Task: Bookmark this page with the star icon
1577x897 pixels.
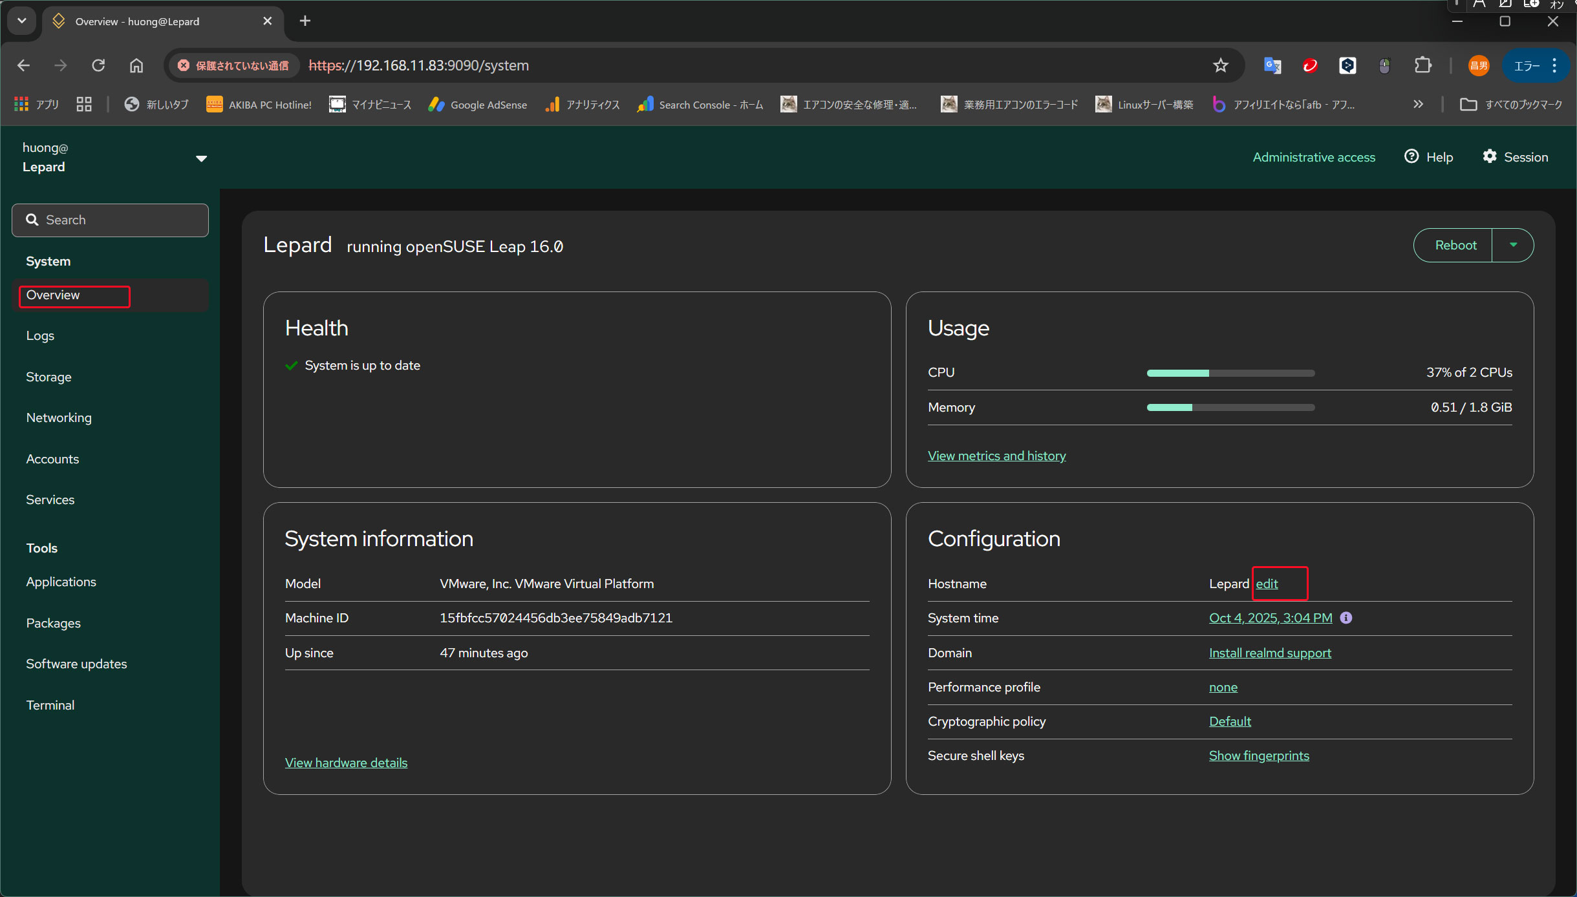Action: 1220,65
